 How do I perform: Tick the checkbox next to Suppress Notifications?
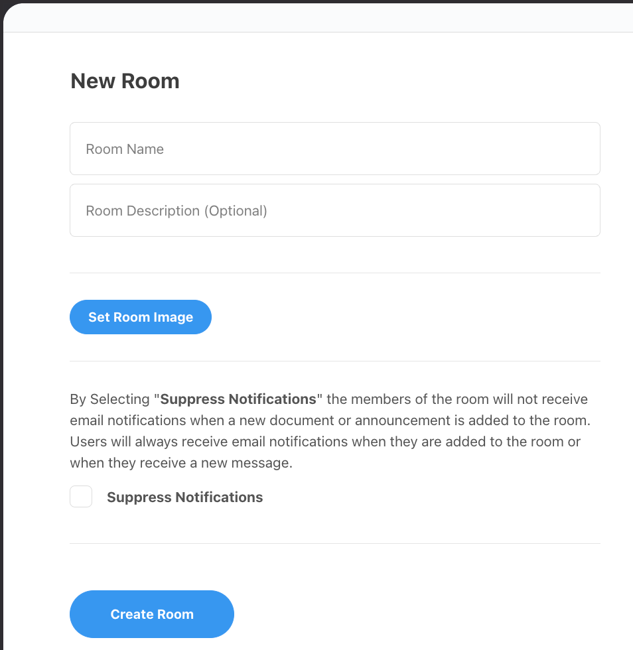point(80,496)
